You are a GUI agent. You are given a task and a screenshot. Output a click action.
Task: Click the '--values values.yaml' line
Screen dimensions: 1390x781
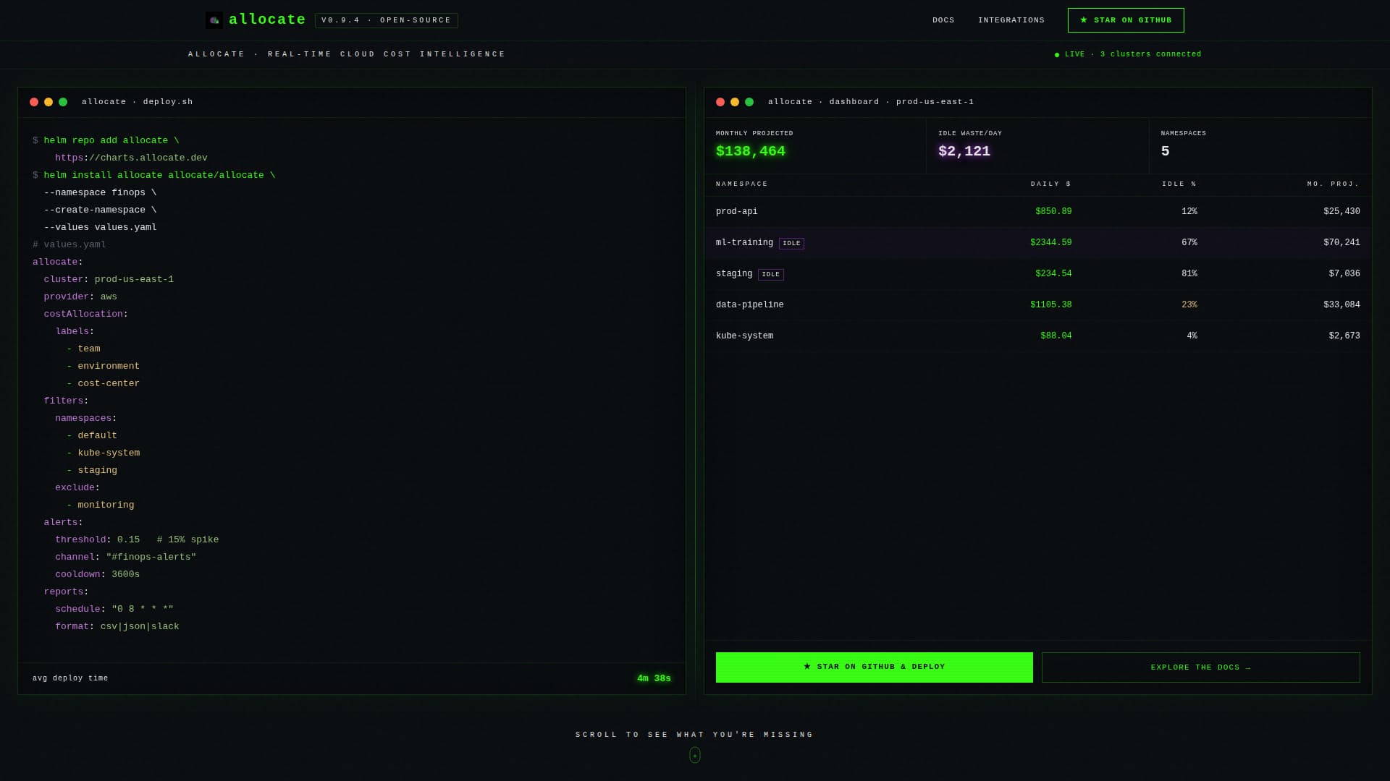pos(100,227)
